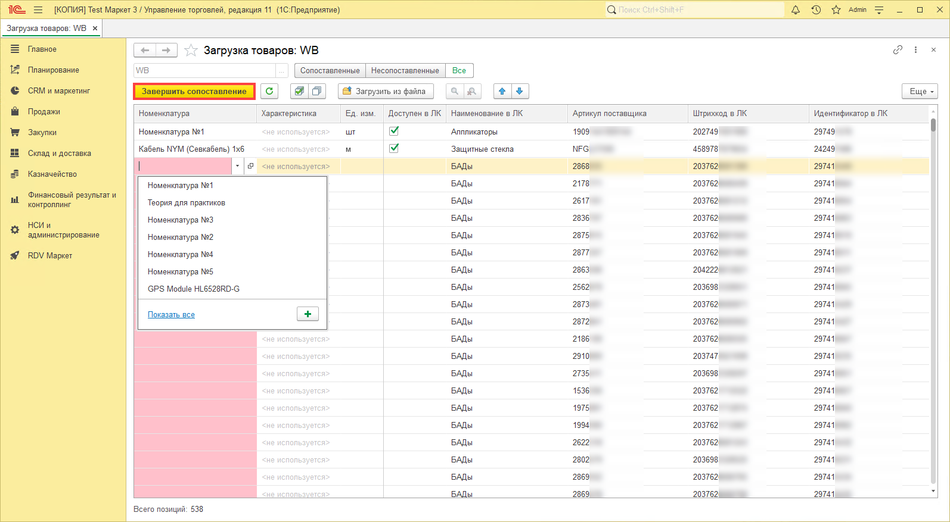Click the check-all checkboxes toolbar icon

299,91
